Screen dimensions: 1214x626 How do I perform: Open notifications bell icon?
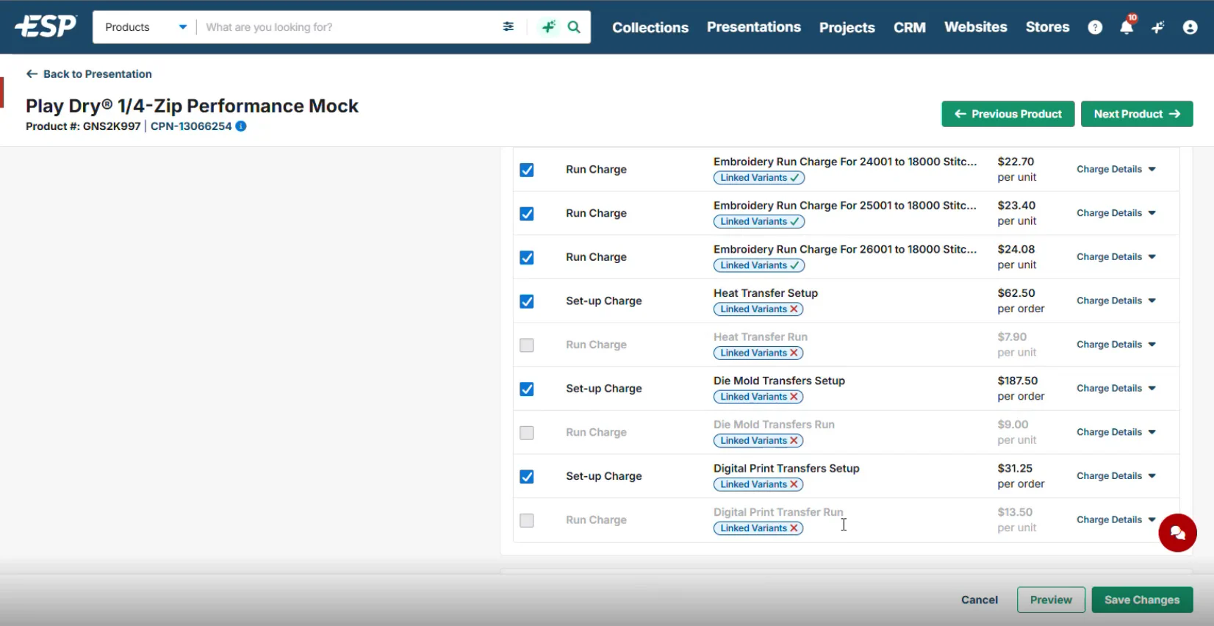[1127, 27]
